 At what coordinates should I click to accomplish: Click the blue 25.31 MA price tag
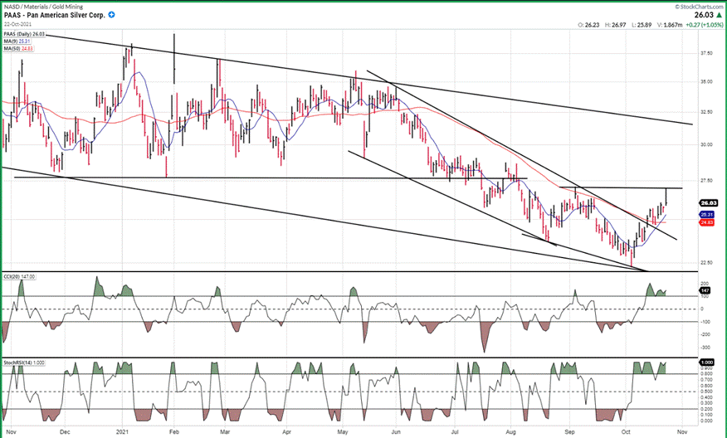(x=708, y=214)
